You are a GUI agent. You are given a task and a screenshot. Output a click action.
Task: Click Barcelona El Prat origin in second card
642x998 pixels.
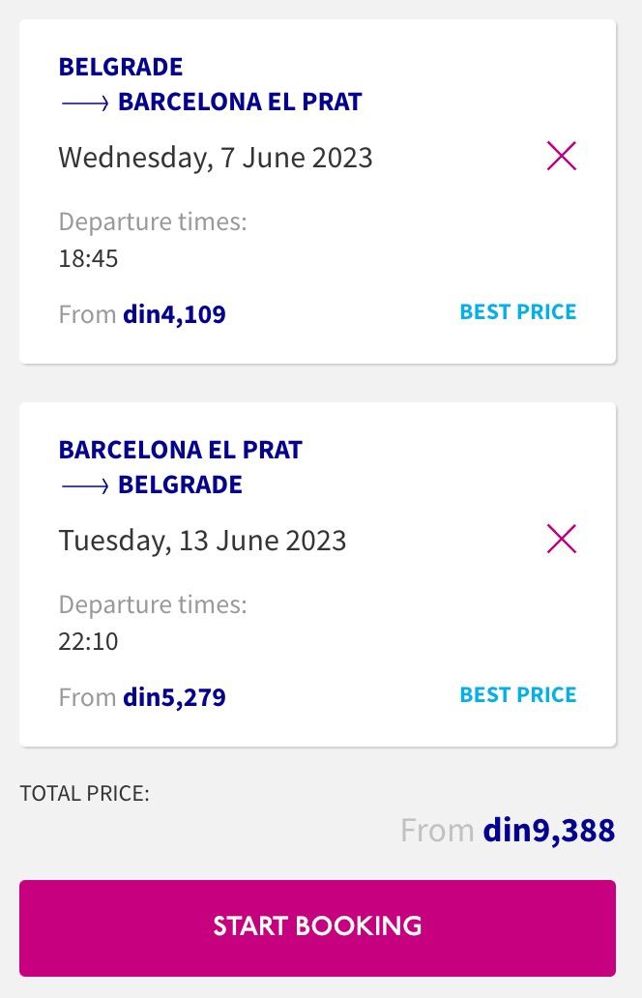[x=181, y=450]
